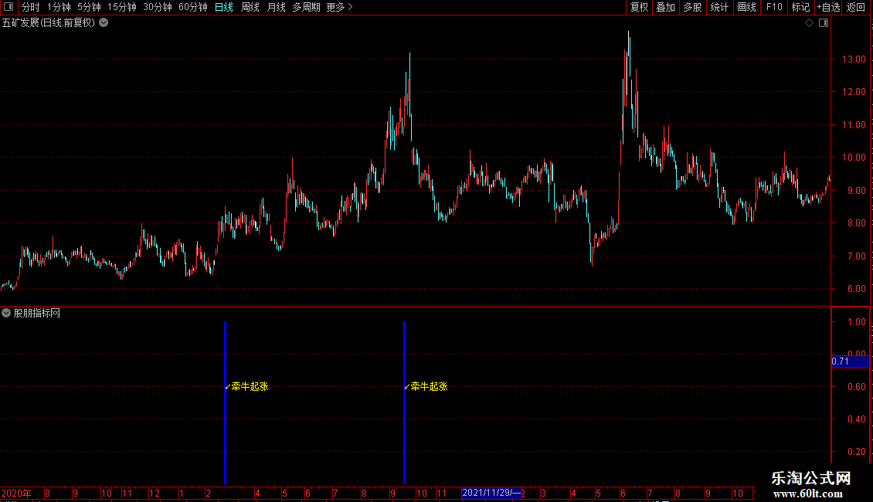The width and height of the screenshot is (873, 502).
Task: Switch to 月线 monthly chart
Action: click(276, 7)
